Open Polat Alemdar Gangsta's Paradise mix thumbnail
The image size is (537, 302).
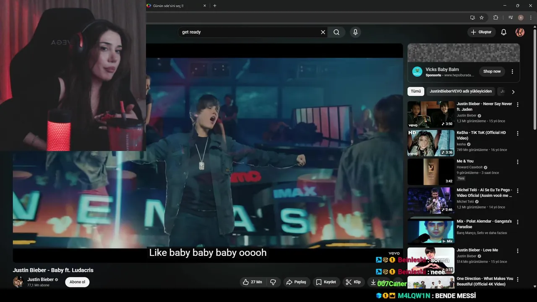click(431, 231)
